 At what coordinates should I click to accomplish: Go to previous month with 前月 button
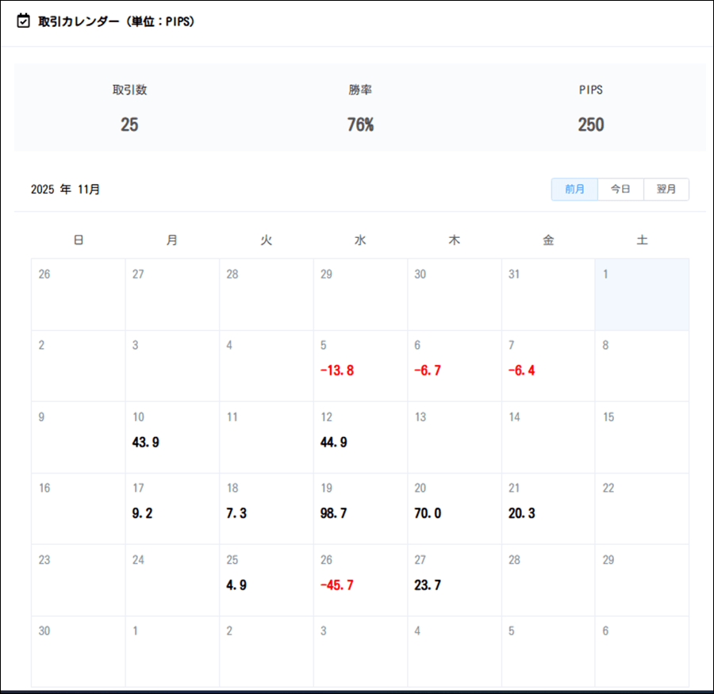pos(574,190)
